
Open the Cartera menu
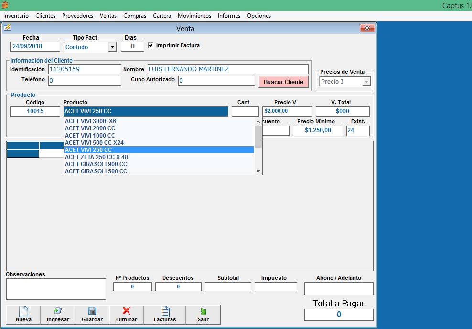coord(162,16)
